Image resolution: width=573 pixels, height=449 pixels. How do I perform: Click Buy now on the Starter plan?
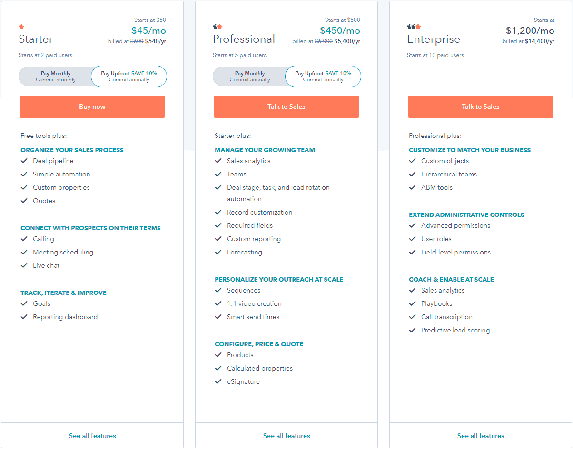(92, 107)
